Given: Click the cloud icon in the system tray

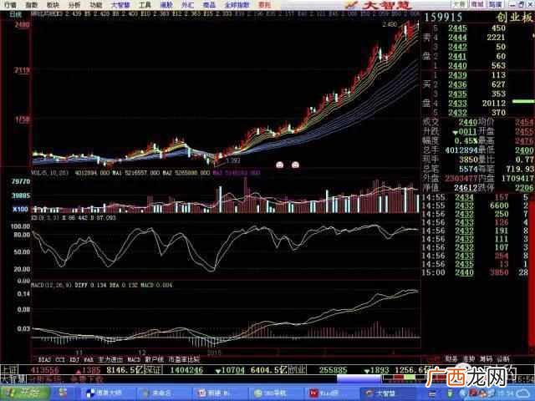Looking at the screenshot, I should (x=522, y=393).
